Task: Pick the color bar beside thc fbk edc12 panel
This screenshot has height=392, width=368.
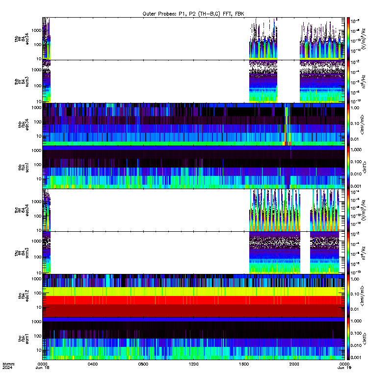Action: click(348, 296)
